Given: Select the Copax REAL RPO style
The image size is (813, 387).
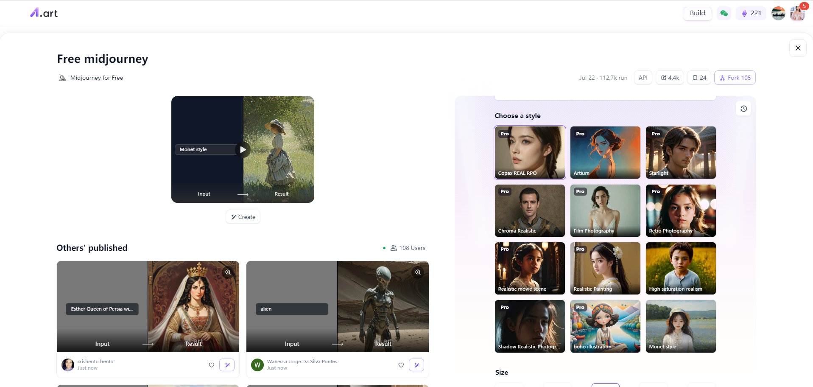Looking at the screenshot, I should [x=530, y=152].
